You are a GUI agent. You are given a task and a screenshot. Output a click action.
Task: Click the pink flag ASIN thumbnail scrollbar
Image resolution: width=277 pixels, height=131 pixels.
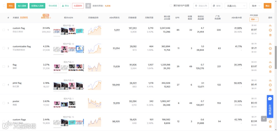pyautogui.click(x=61, y=91)
